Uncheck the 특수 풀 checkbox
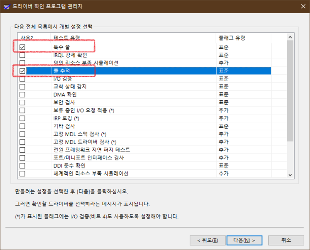Screen dimensions: 310x250 pos(22,47)
